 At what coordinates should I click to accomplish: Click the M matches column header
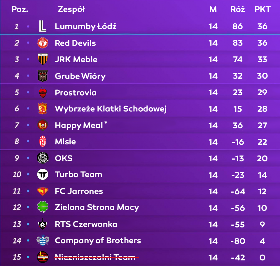tap(213, 9)
